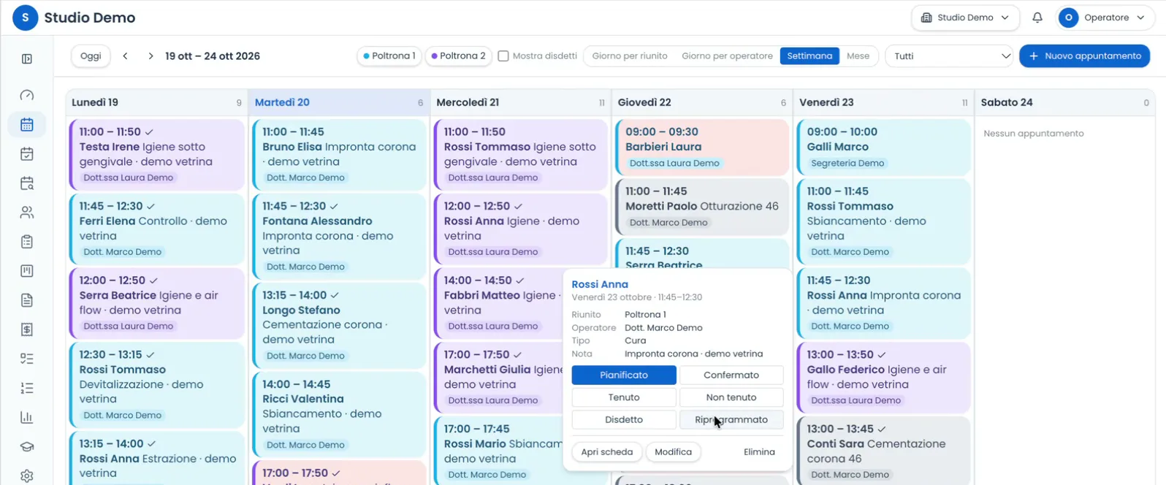Viewport: 1166px width, 485px height.
Task: Open the calendar search sidebar icon
Action: [x=27, y=183]
